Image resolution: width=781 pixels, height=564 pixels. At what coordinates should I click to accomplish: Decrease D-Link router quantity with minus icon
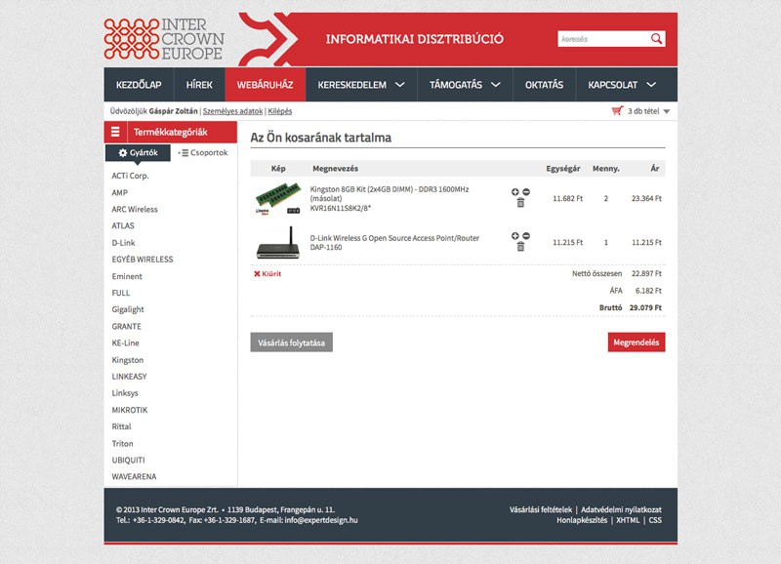tap(526, 236)
